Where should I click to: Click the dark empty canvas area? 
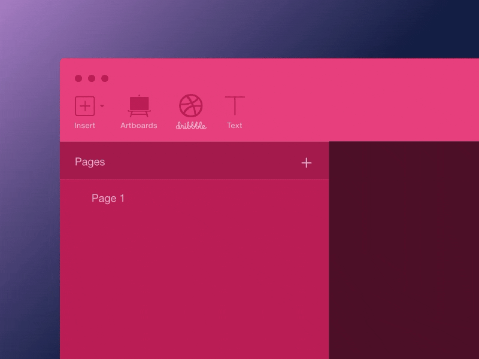pyautogui.click(x=404, y=251)
